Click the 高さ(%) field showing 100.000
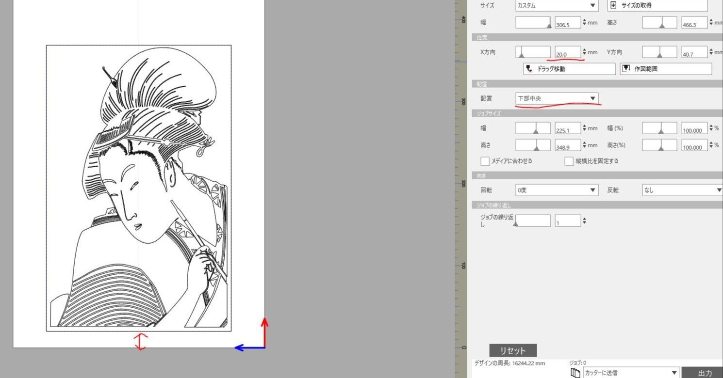Image resolution: width=723 pixels, height=378 pixels. [694, 145]
